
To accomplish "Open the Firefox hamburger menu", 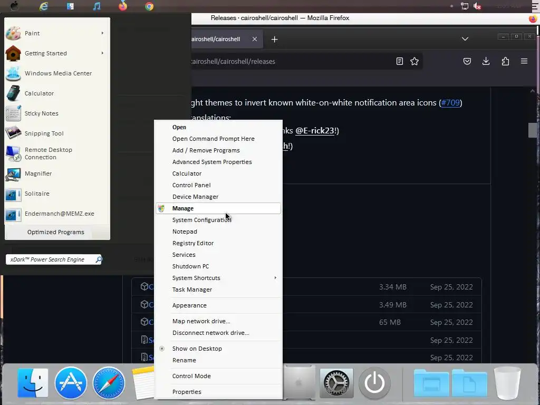I will (x=524, y=61).
